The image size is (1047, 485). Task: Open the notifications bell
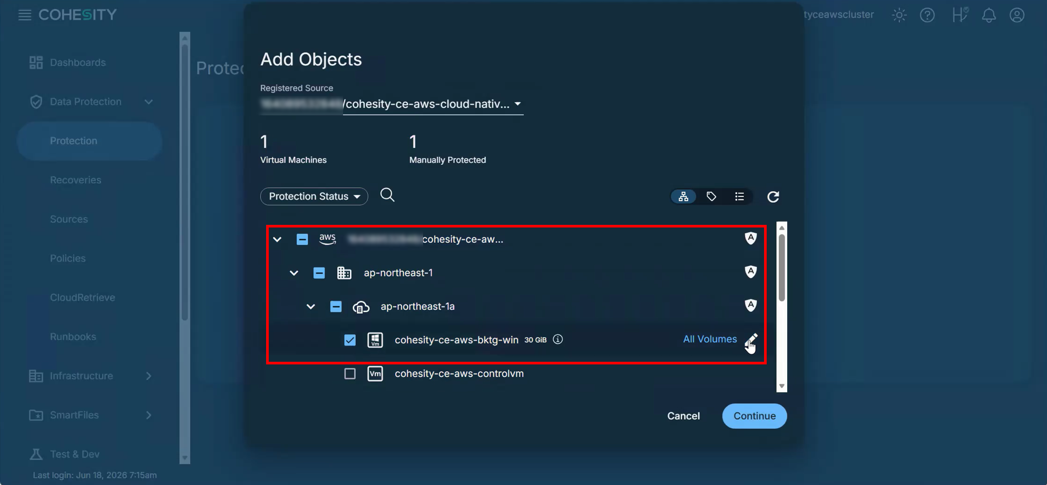click(989, 15)
